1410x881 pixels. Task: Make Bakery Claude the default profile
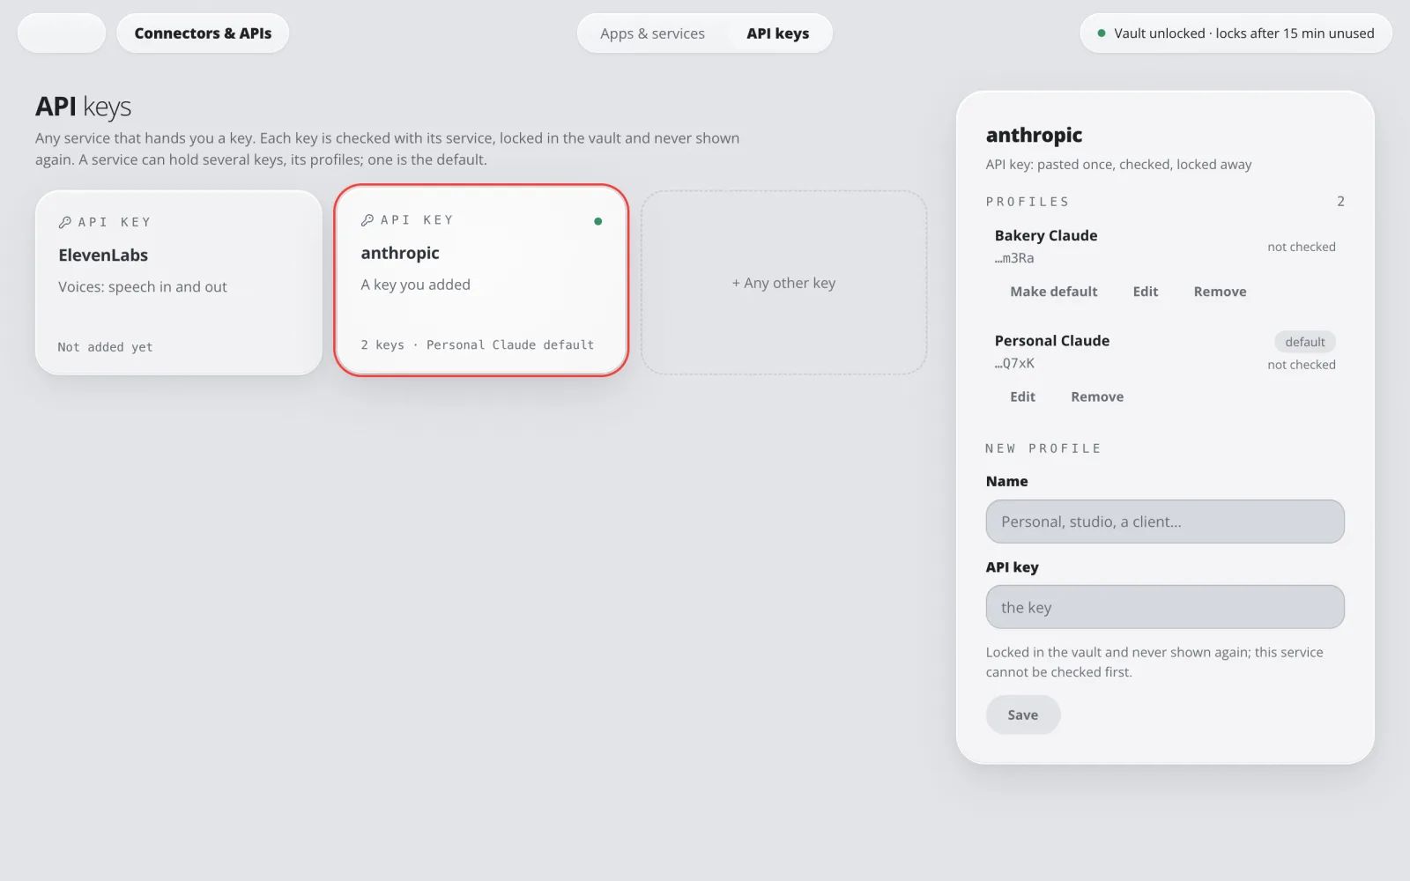tap(1053, 292)
